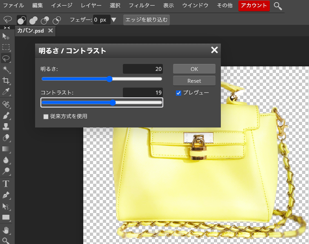Screen dimensions: 309x244
Task: Choose the new selection mode icon
Action: tap(22, 20)
